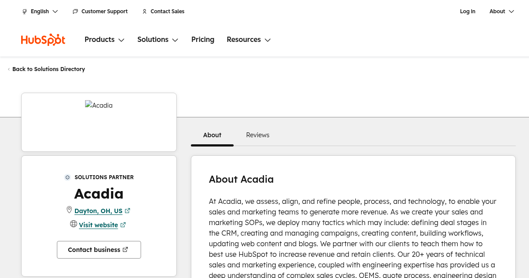Image resolution: width=529 pixels, height=278 pixels.
Task: Switch to the Reviews tab
Action: pyautogui.click(x=258, y=135)
